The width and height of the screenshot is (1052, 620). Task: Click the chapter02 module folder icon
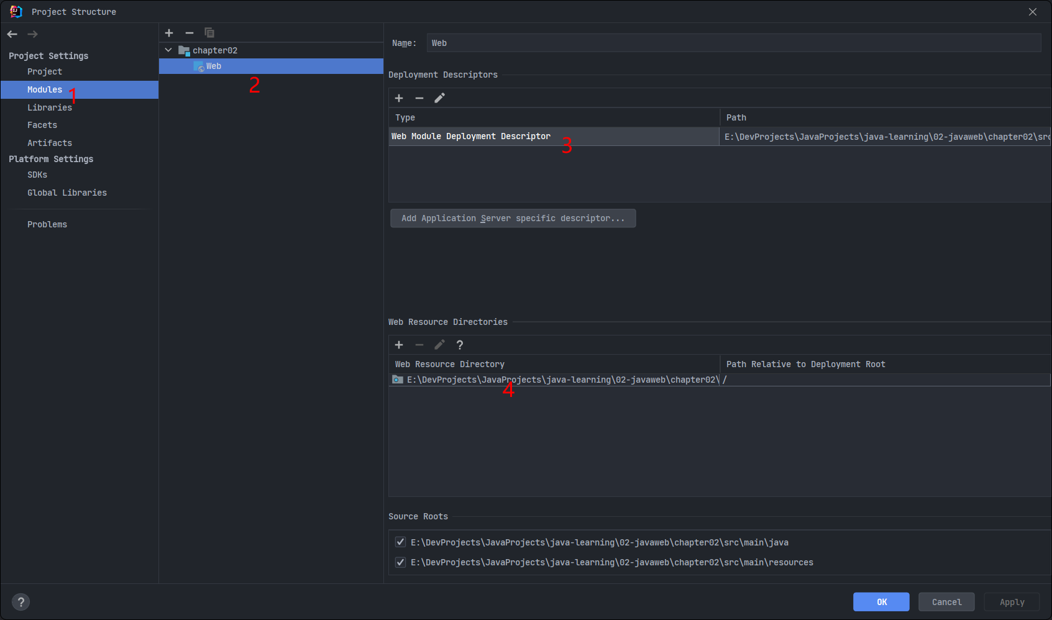tap(184, 50)
